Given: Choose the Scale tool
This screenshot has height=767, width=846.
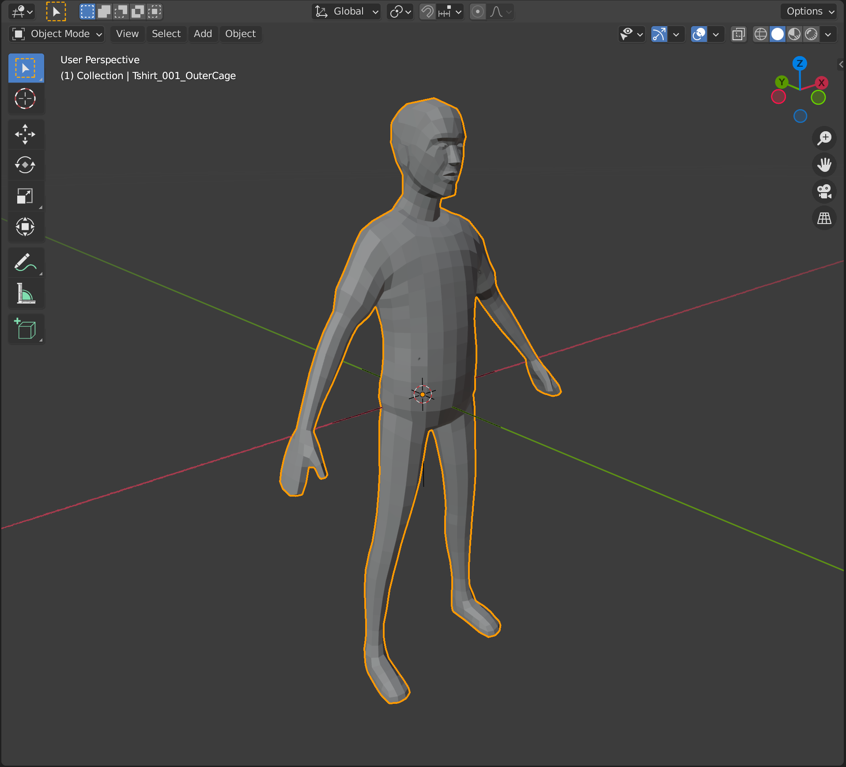Looking at the screenshot, I should (x=25, y=196).
